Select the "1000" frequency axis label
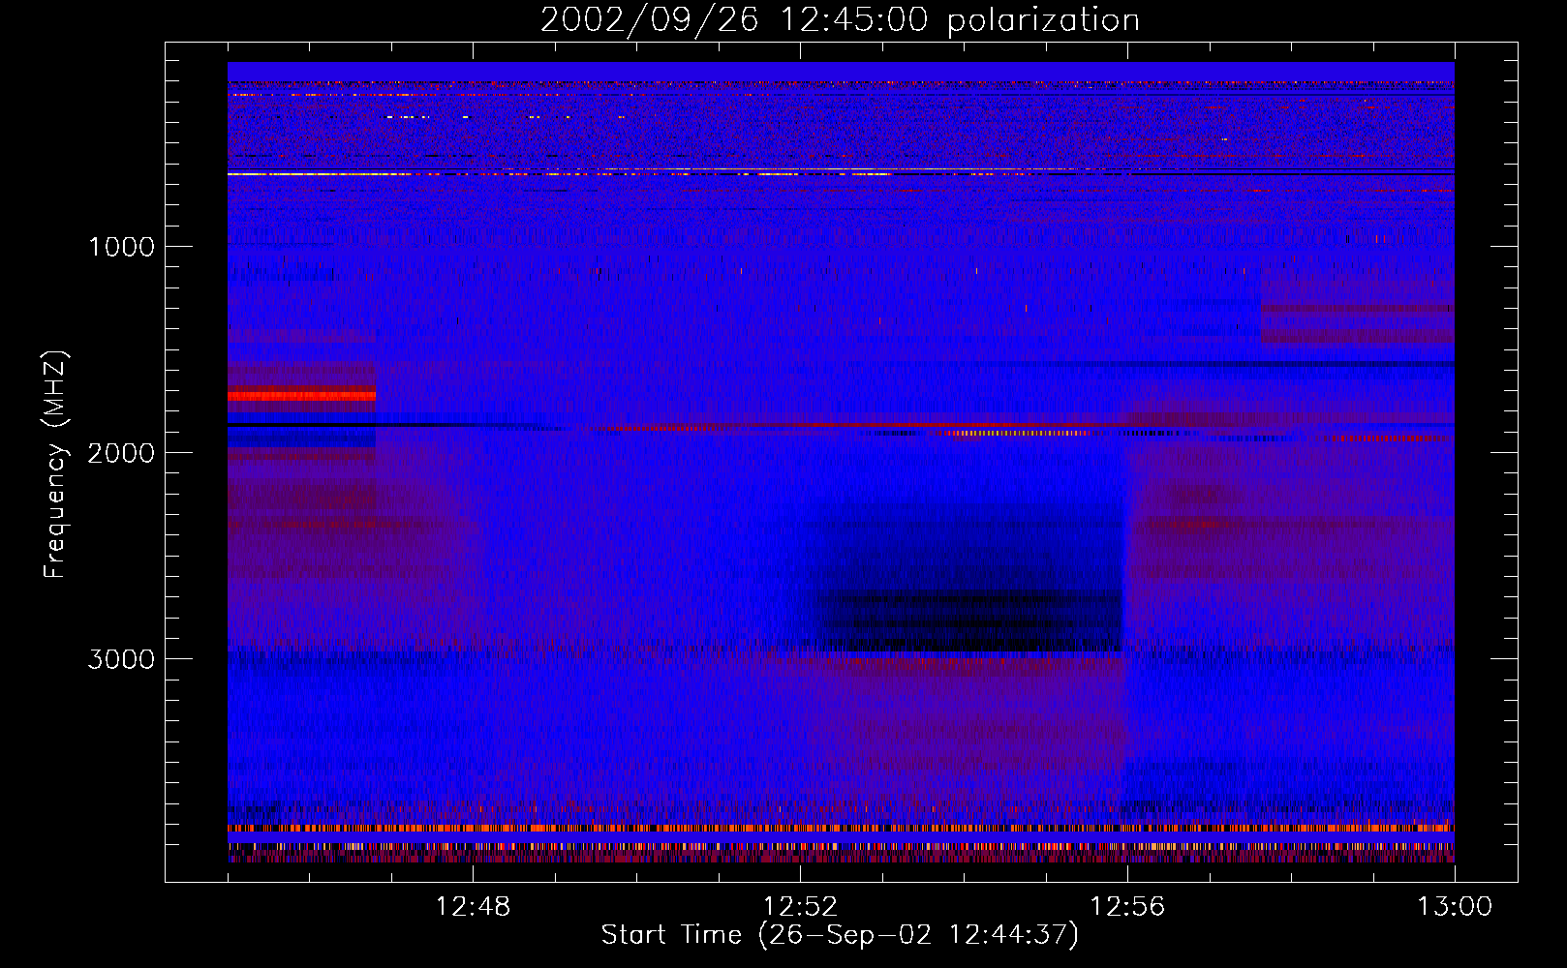1567x968 pixels. coord(121,247)
